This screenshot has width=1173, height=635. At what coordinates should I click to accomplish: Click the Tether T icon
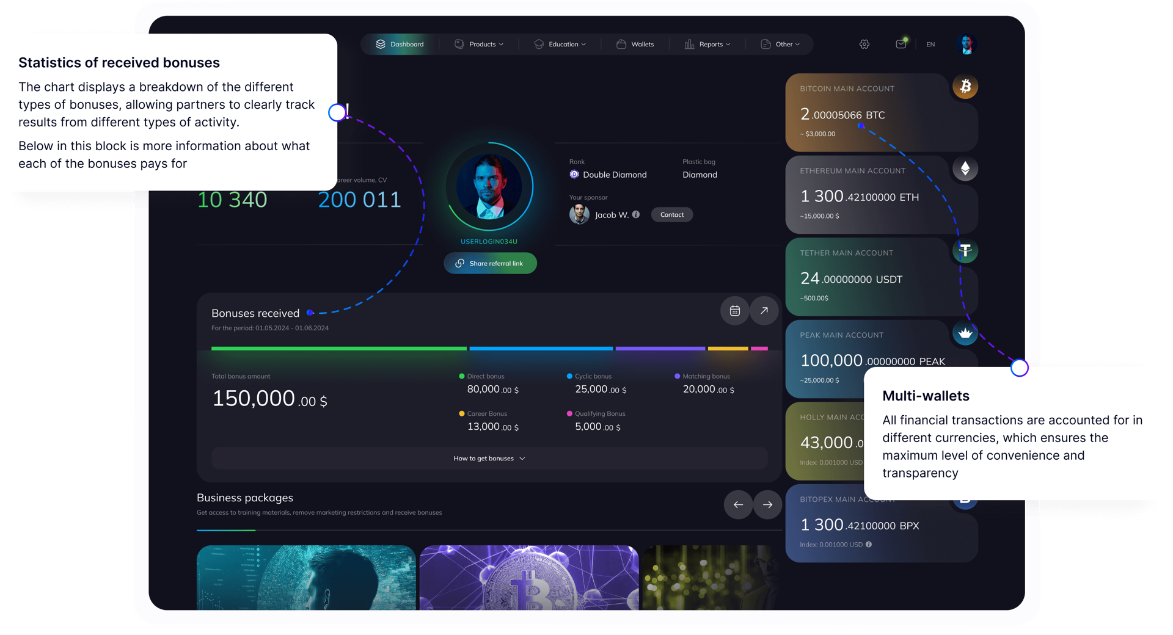pyautogui.click(x=965, y=250)
